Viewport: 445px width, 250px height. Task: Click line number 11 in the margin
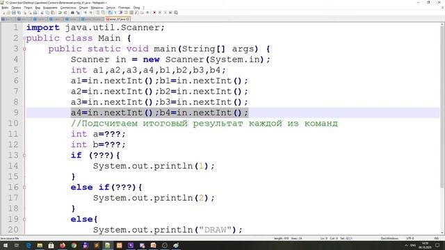13,134
